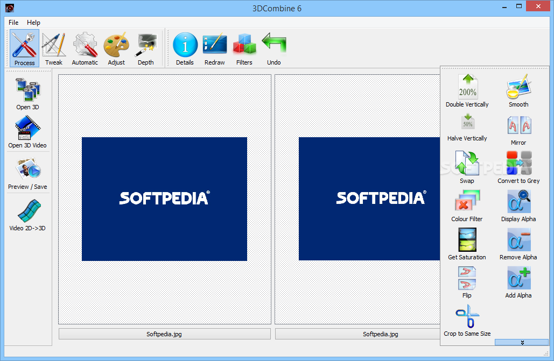Click Add Alpha
This screenshot has width=554, height=361.
point(518,282)
